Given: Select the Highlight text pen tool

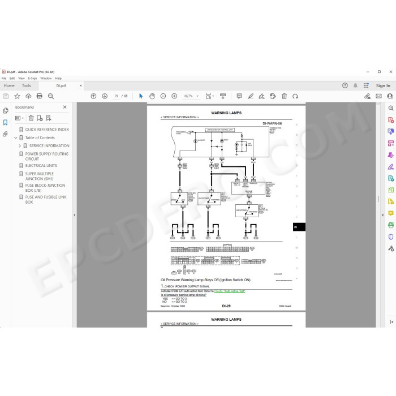Looking at the screenshot, I should [x=251, y=96].
